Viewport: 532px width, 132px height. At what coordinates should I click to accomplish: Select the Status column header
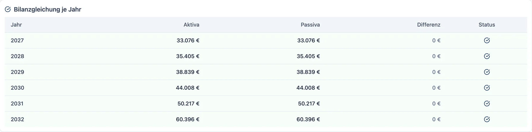487,25
